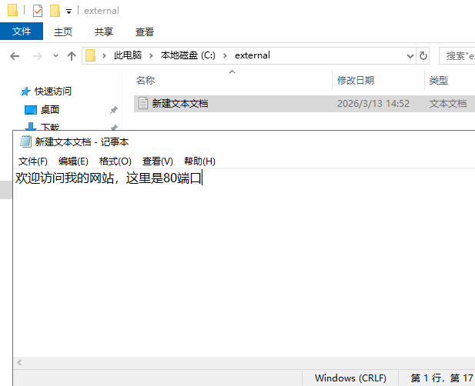The width and height of the screenshot is (475, 386).
Task: Open the recent locations dropdown beside Forward arrow
Action: [x=57, y=56]
